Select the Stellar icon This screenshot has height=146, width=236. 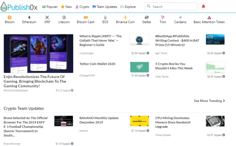[147, 18]
